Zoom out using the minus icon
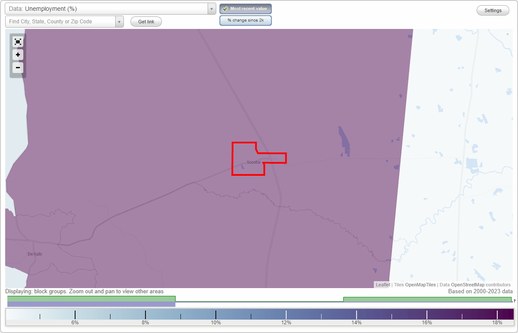The image size is (518, 333). click(18, 68)
